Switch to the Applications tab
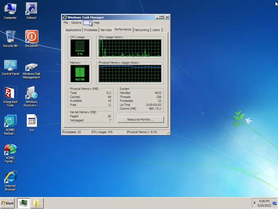This screenshot has width=278, height=209. [73, 30]
